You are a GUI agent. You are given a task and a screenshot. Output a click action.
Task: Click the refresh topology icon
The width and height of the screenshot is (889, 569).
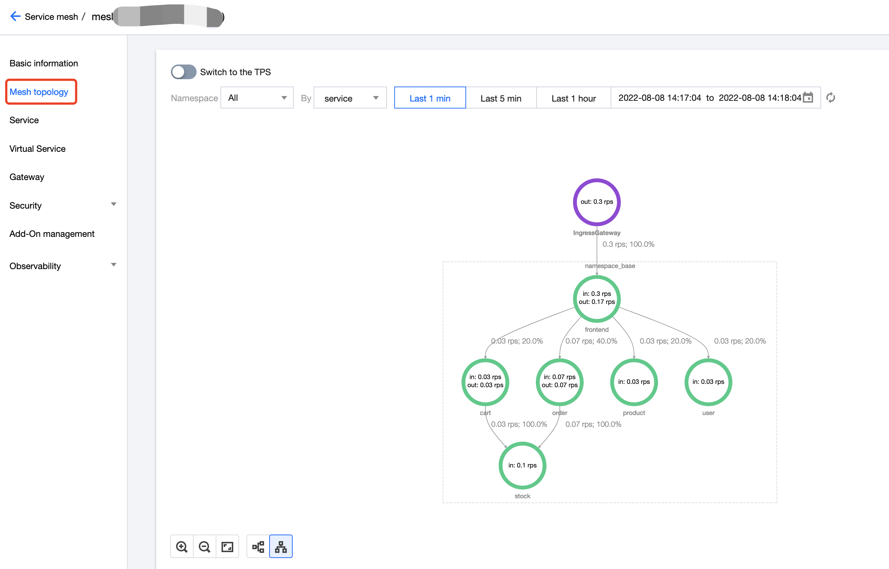pyautogui.click(x=831, y=98)
